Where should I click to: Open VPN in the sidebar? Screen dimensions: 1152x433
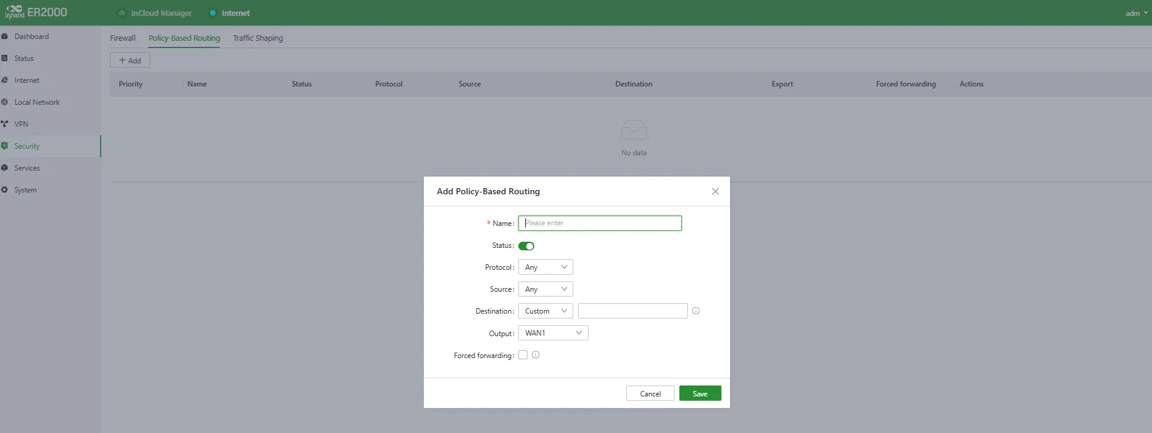pyautogui.click(x=50, y=124)
